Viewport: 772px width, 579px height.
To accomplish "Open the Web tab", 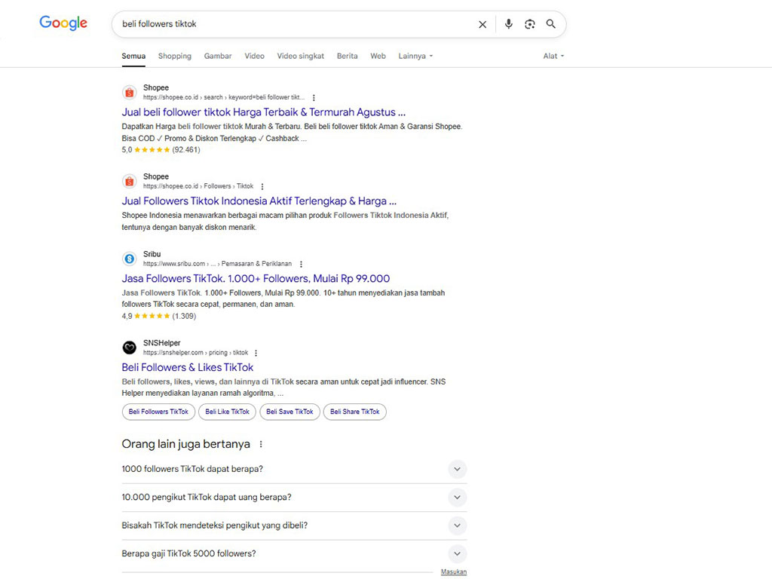I will click(x=378, y=56).
